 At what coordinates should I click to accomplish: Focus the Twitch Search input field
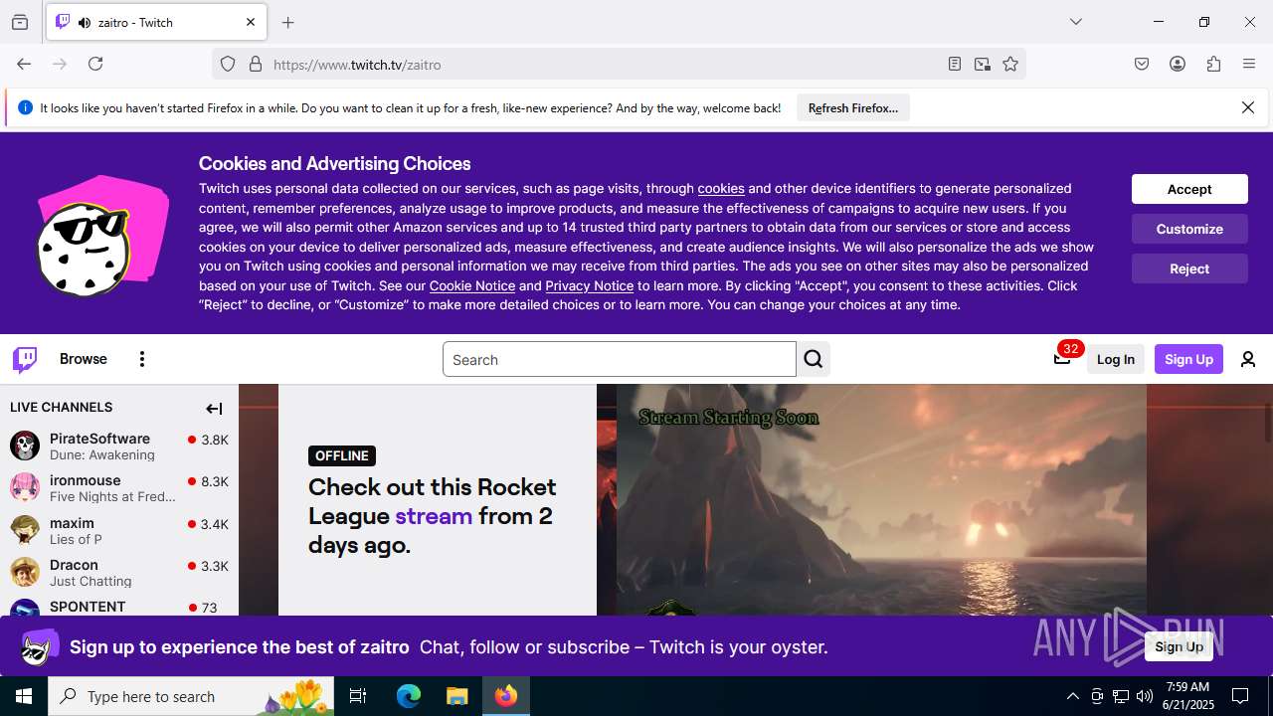click(619, 359)
